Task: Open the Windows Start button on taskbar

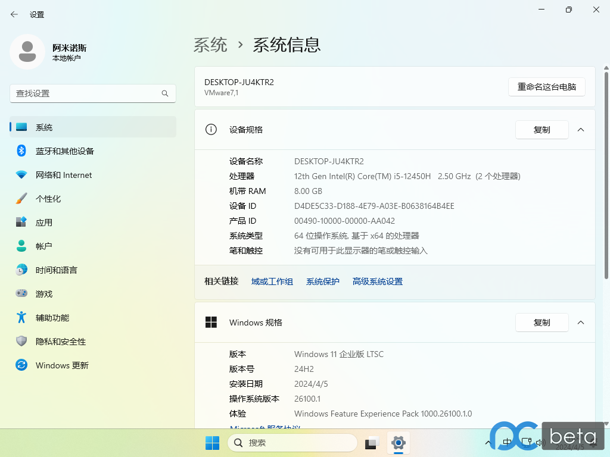Action: pyautogui.click(x=212, y=443)
